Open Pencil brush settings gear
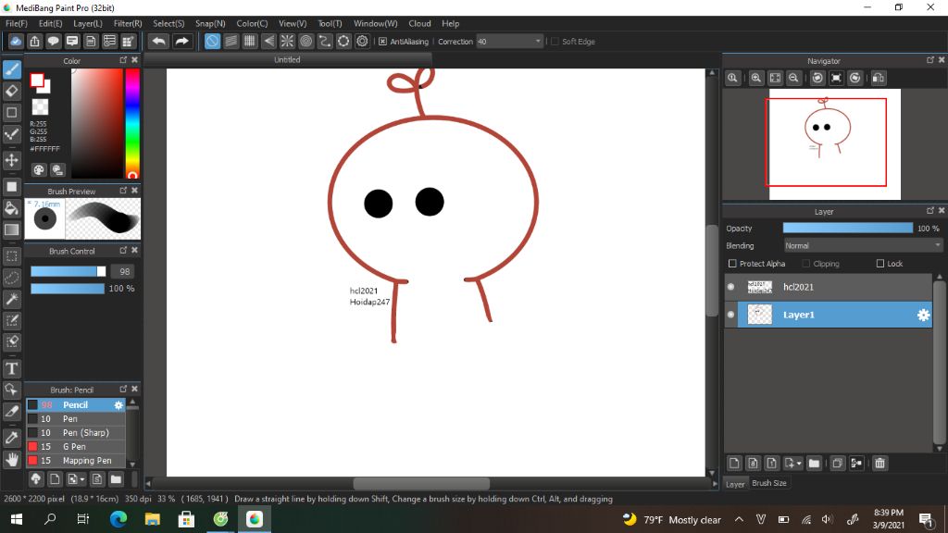This screenshot has width=948, height=533. tap(118, 405)
